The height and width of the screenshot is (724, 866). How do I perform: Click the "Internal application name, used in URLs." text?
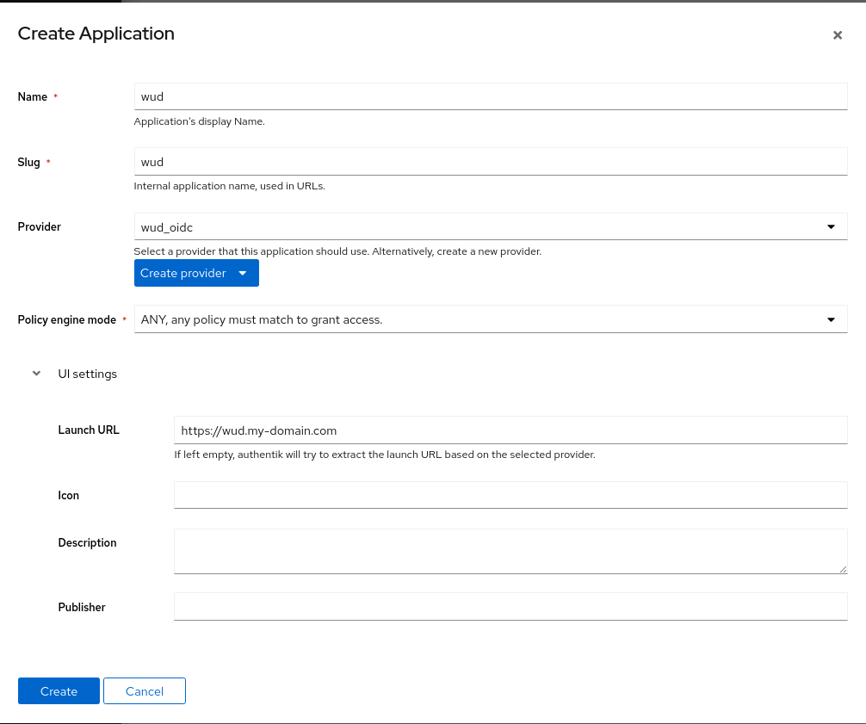click(229, 186)
